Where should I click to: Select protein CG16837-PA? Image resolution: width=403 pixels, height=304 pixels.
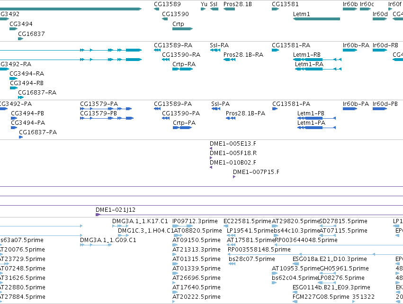coord(38,133)
